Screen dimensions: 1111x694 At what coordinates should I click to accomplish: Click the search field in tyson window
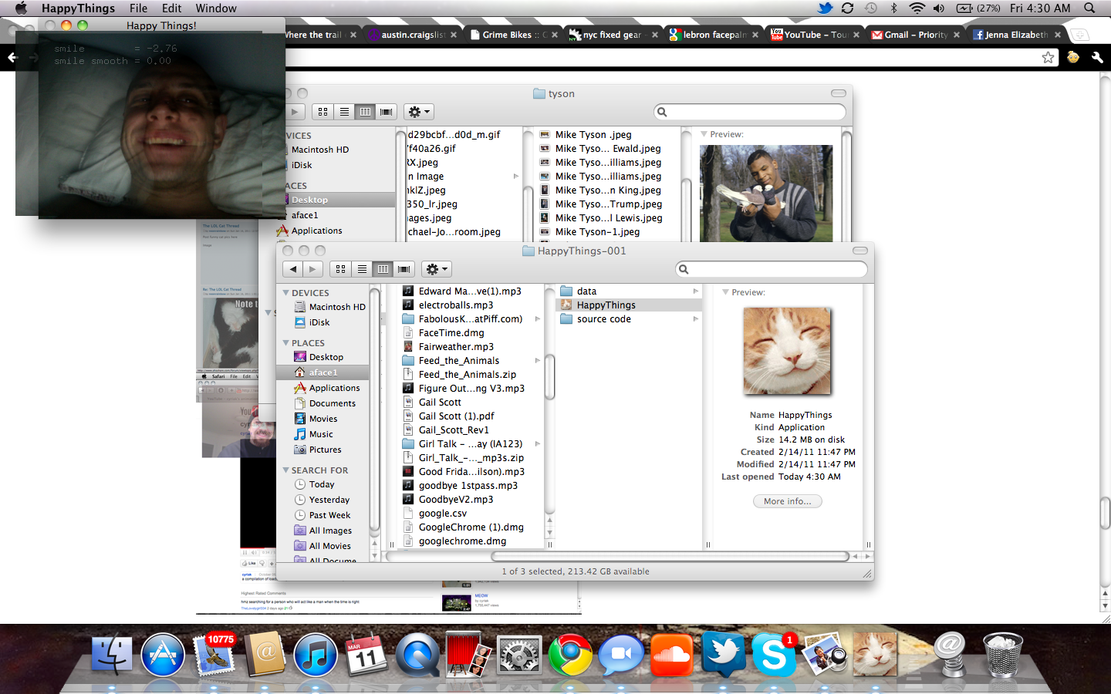coord(750,112)
